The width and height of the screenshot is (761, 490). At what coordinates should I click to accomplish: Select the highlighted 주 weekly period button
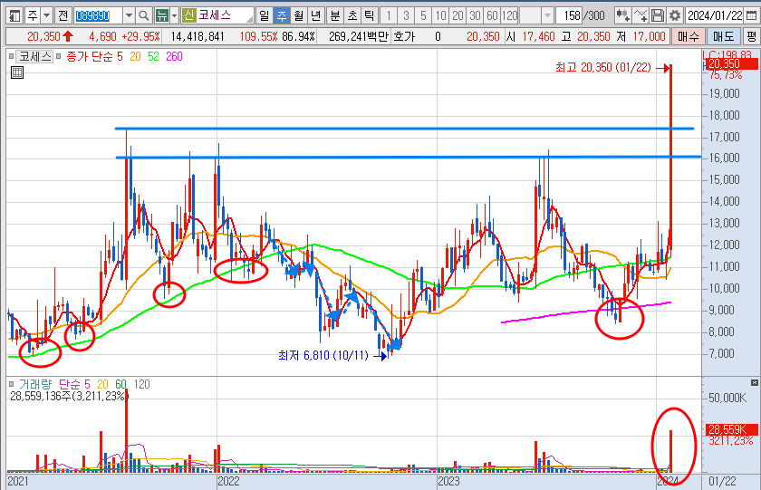pyautogui.click(x=282, y=16)
